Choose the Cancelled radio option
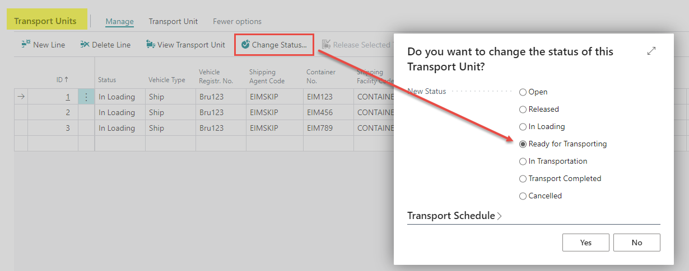689x271 pixels. (523, 196)
